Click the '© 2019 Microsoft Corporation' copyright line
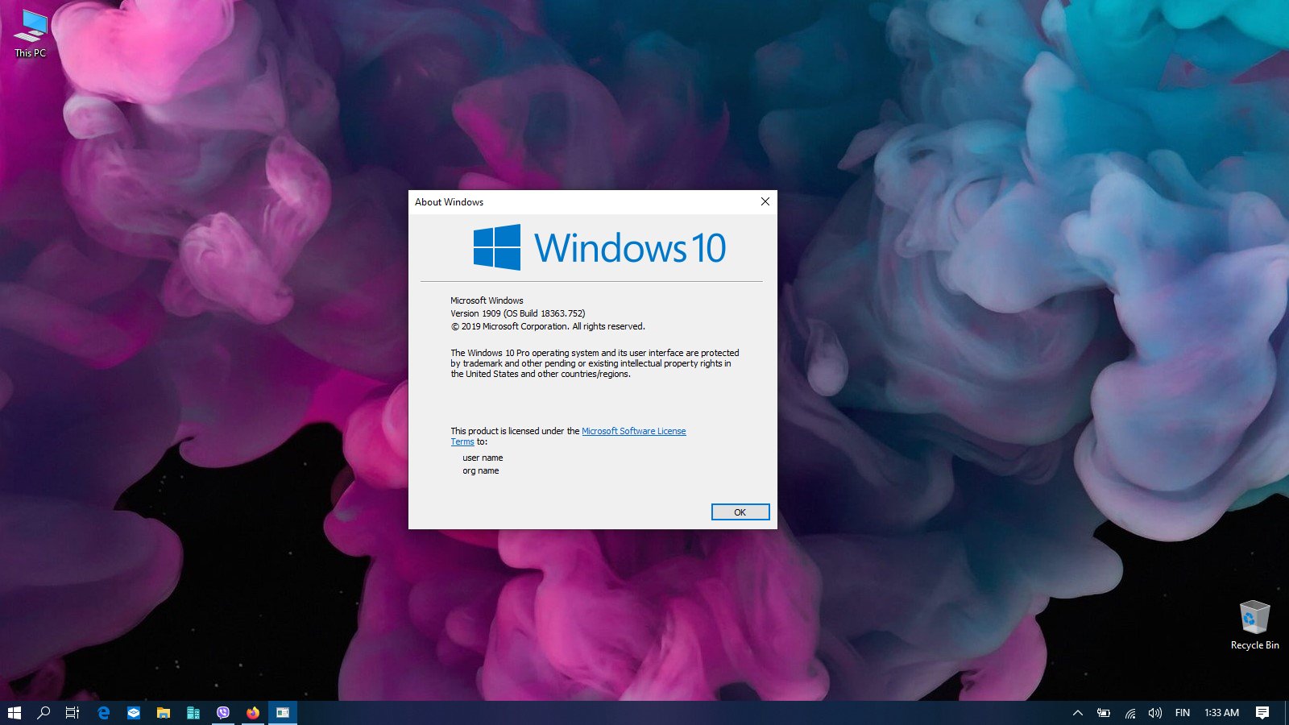The height and width of the screenshot is (725, 1289). click(548, 326)
